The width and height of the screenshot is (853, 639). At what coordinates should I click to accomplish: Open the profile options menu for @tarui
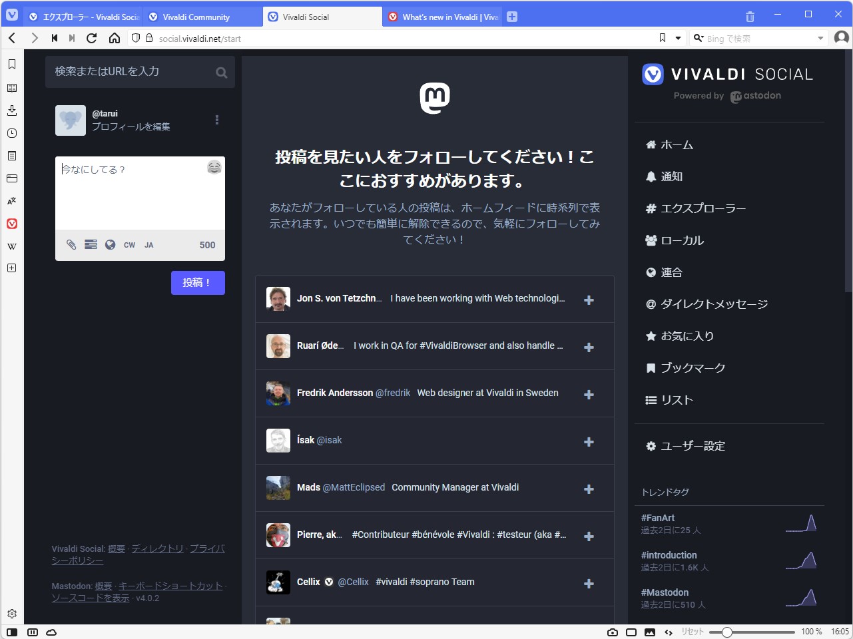[216, 119]
